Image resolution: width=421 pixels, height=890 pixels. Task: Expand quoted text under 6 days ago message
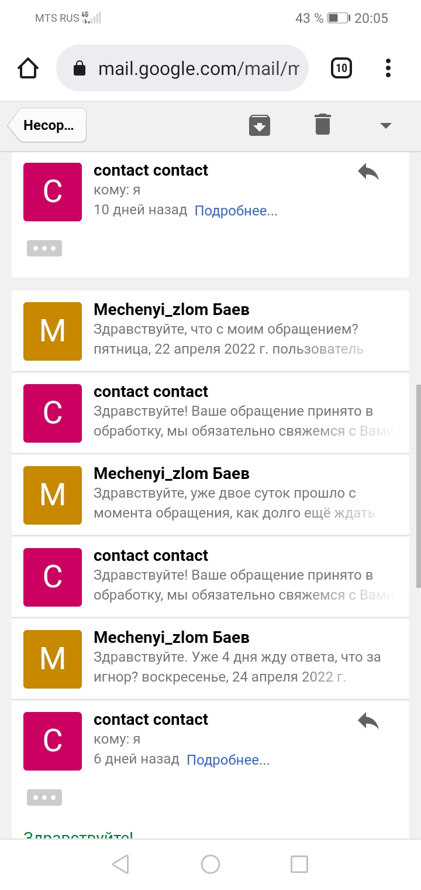(44, 797)
